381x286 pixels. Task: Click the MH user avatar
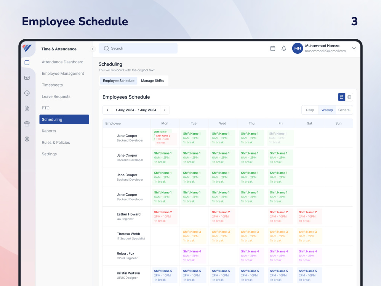coord(298,48)
